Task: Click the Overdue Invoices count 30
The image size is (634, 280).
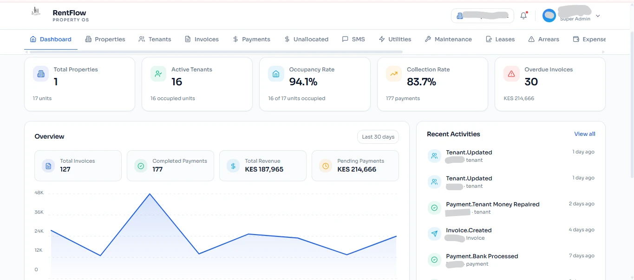Action: (531, 82)
